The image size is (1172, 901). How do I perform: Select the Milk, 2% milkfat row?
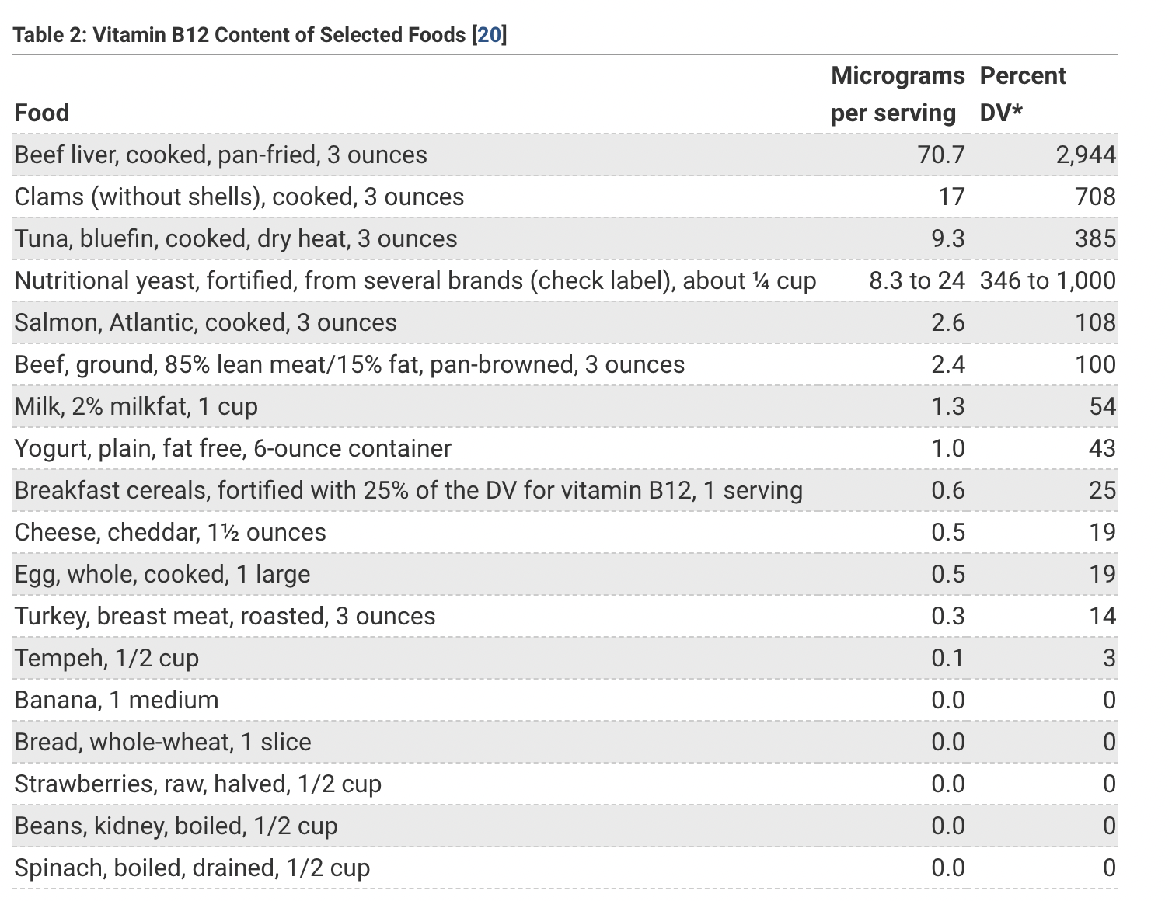(136, 406)
